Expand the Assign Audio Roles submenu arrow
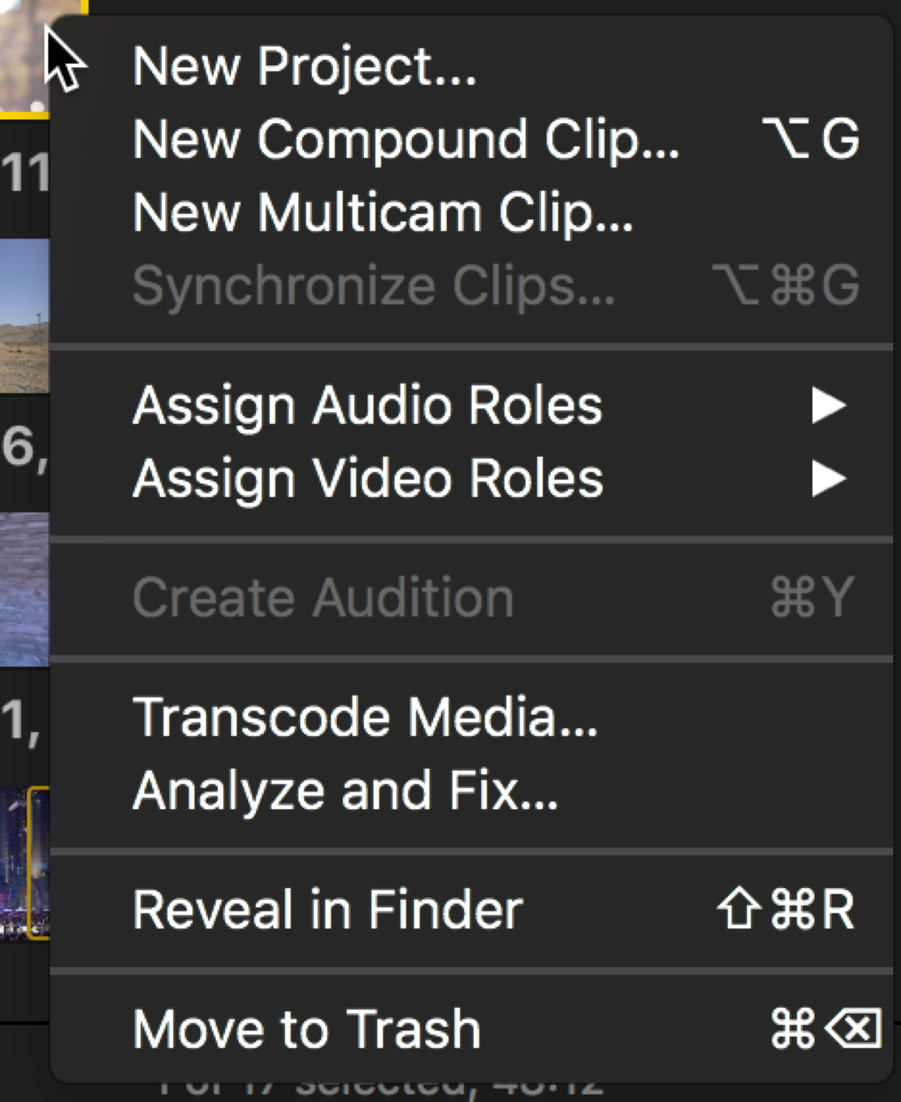Viewport: 901px width, 1102px height. point(829,406)
